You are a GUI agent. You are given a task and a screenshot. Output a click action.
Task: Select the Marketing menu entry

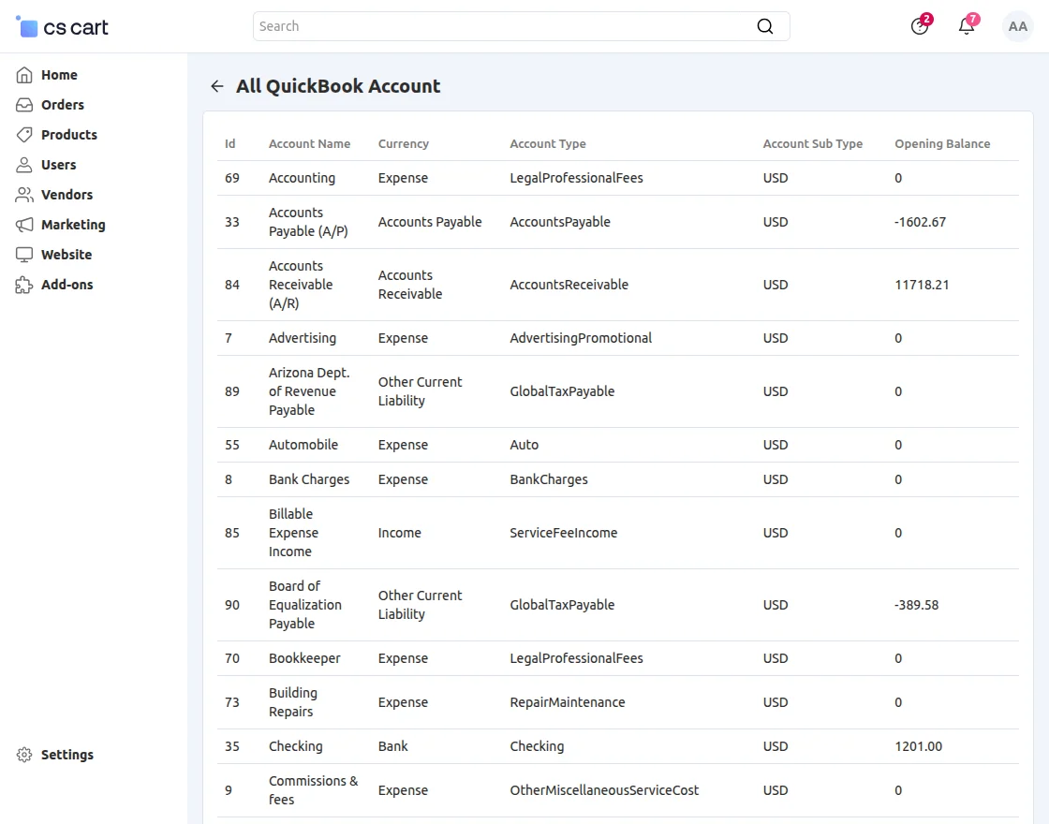[x=72, y=225]
